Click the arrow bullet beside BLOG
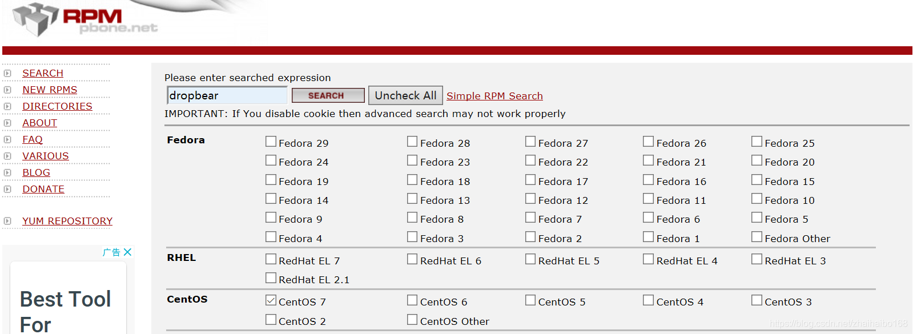This screenshot has width=913, height=334. click(x=7, y=172)
